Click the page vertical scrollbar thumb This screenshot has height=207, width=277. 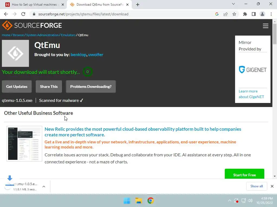(275, 33)
